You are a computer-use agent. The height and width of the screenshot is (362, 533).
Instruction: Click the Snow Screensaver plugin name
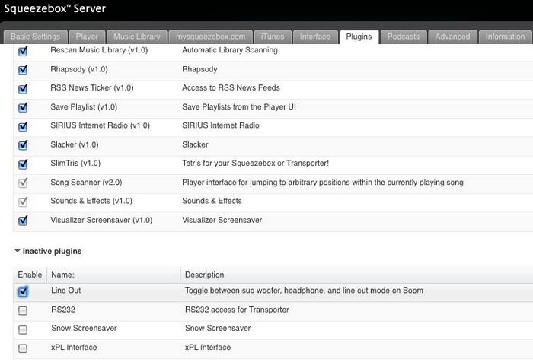[x=84, y=329]
